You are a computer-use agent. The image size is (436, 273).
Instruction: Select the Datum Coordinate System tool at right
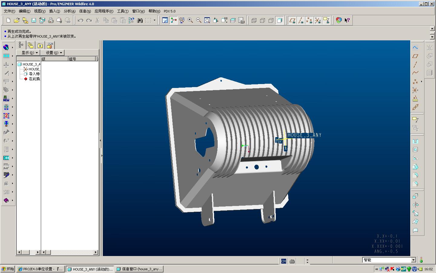pos(415,90)
